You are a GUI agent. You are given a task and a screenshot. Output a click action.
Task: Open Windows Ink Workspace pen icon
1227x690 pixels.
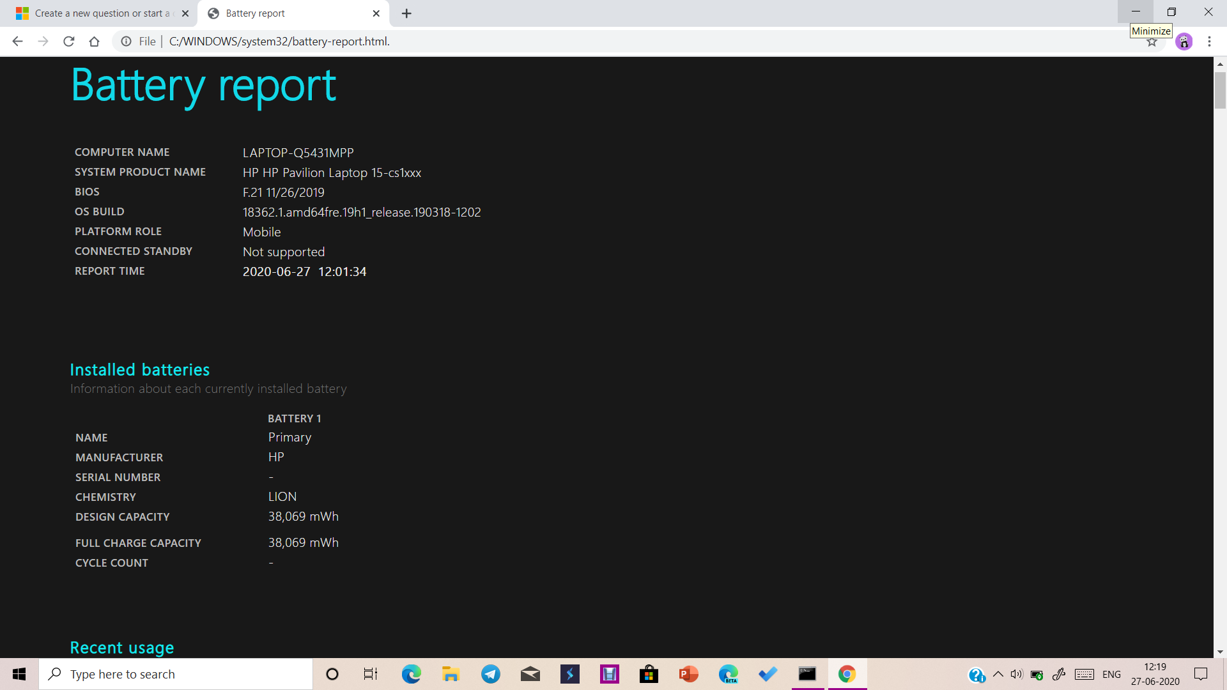click(x=1059, y=674)
